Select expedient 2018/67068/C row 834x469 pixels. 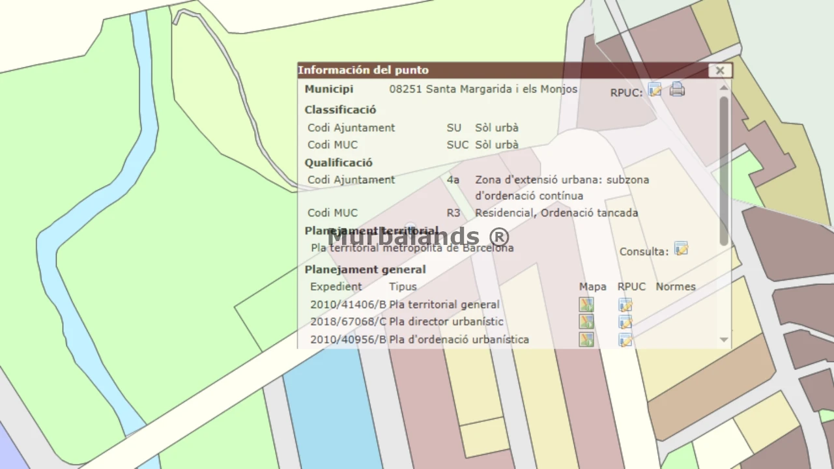coord(348,322)
